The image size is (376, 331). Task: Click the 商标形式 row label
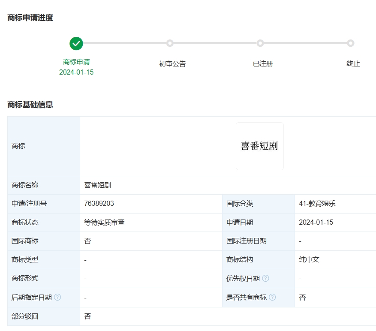click(25, 278)
